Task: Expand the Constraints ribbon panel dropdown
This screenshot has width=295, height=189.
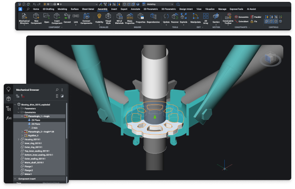Action: point(249,27)
